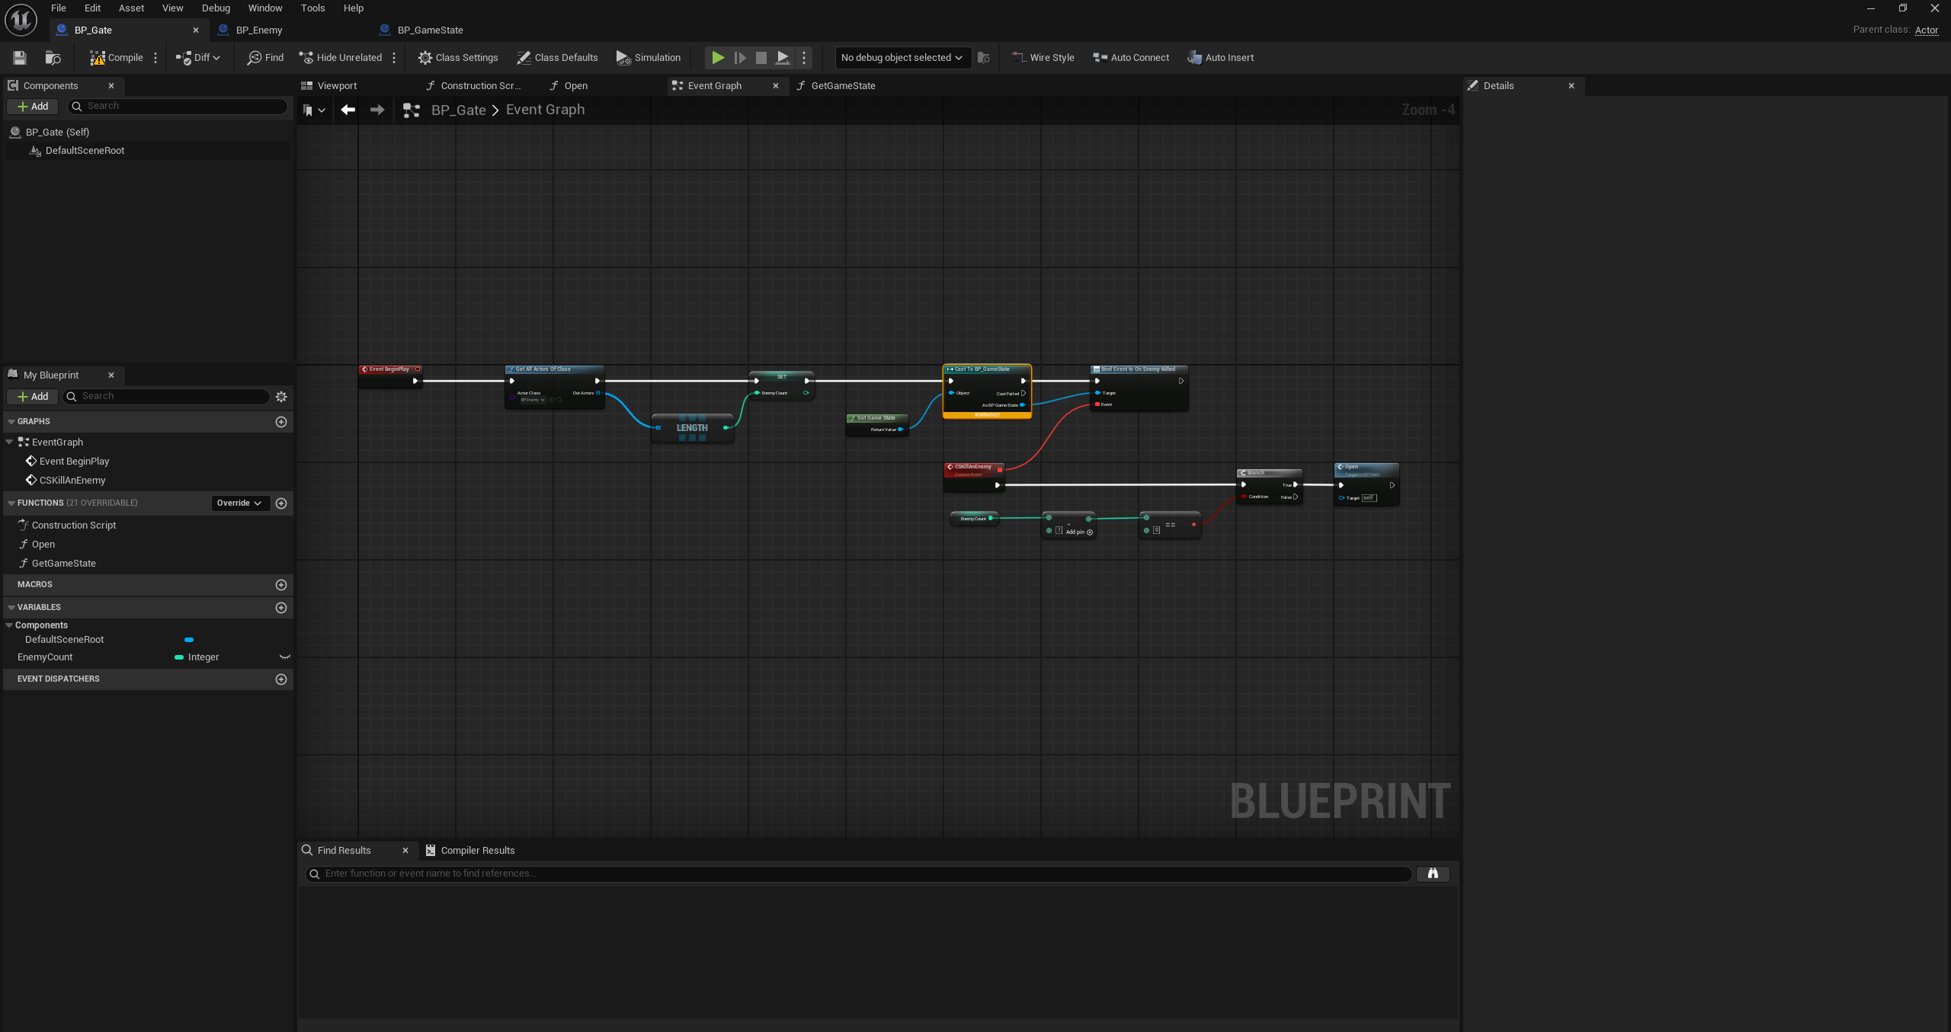Click the navigate back arrow

point(348,110)
